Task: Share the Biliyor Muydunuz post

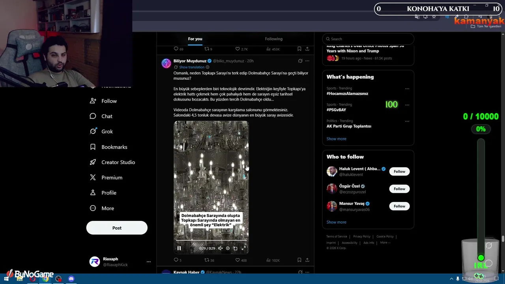Action: coord(307,260)
